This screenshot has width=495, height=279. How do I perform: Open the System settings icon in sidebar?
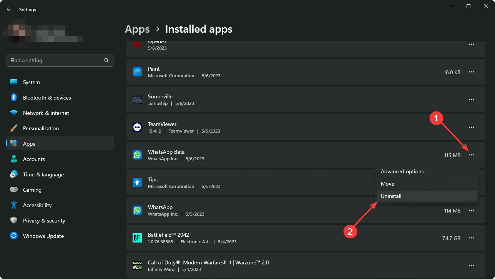click(14, 82)
